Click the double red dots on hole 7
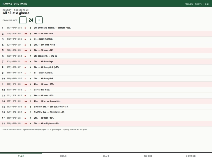Image resolution: width=212 pixels, height=159 pixels. (26, 62)
